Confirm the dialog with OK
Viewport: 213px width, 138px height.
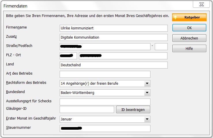pyautogui.click(x=189, y=28)
